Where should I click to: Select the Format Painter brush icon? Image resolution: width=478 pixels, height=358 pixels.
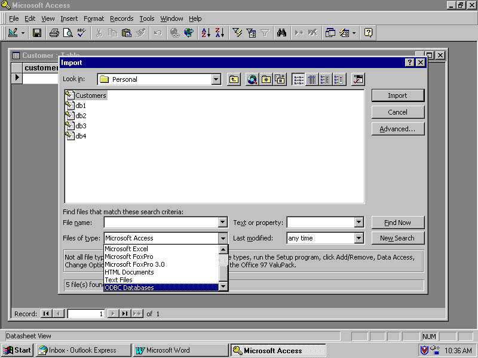(140, 33)
